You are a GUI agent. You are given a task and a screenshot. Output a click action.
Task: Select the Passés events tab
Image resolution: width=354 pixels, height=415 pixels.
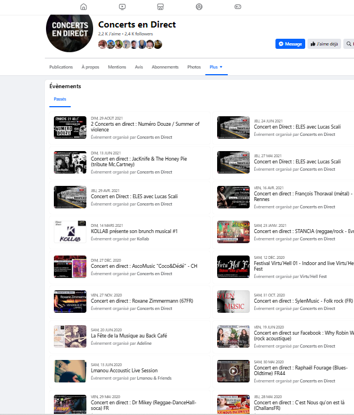60,99
